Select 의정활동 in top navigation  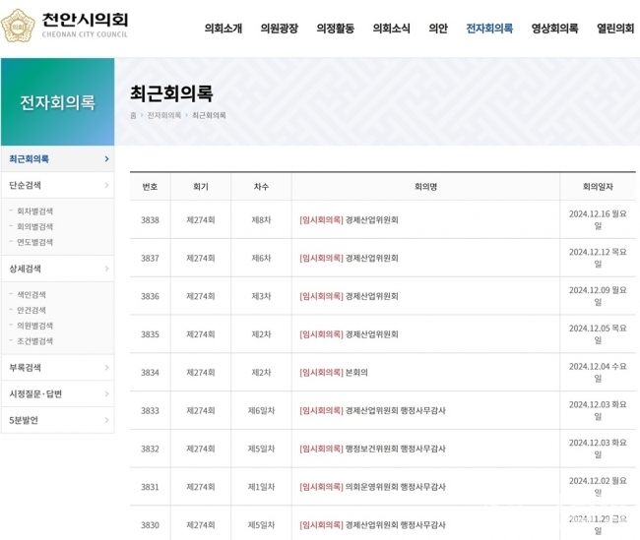pos(335,29)
